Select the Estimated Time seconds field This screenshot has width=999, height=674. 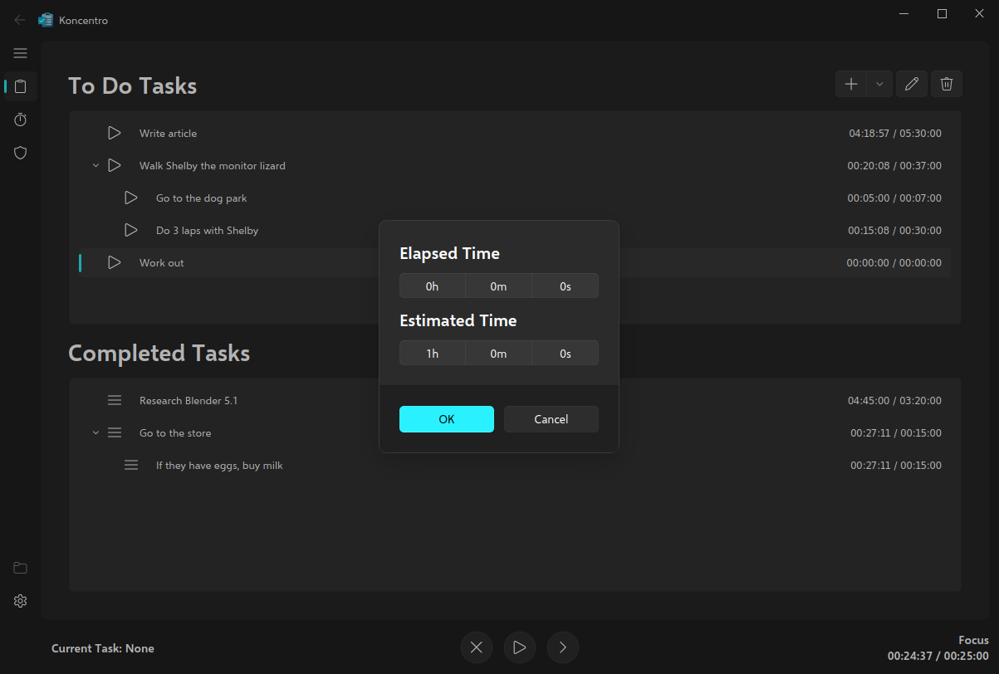coord(565,353)
